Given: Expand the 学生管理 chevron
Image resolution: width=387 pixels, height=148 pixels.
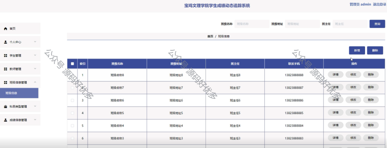Looking at the screenshot, I should (35, 55).
